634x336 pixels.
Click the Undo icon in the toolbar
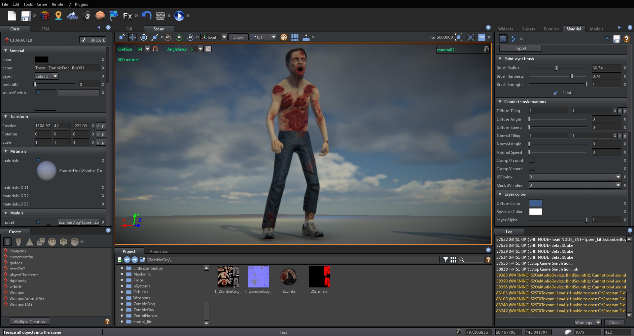(x=146, y=16)
